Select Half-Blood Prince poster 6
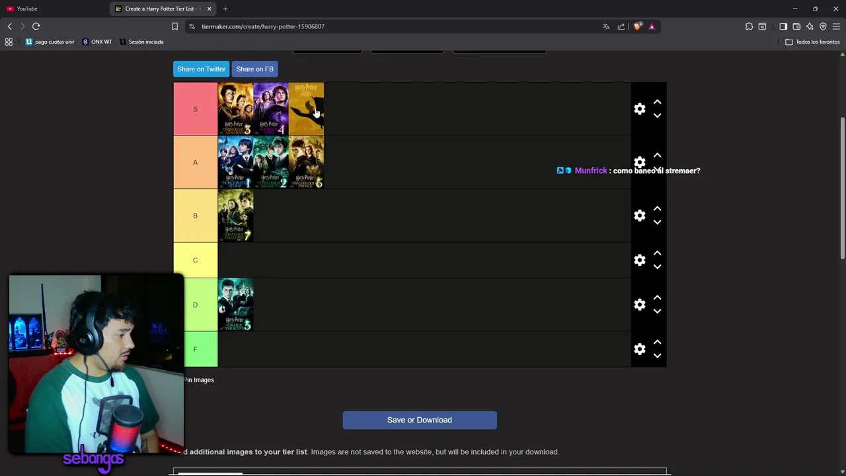The height and width of the screenshot is (476, 846). (x=306, y=163)
